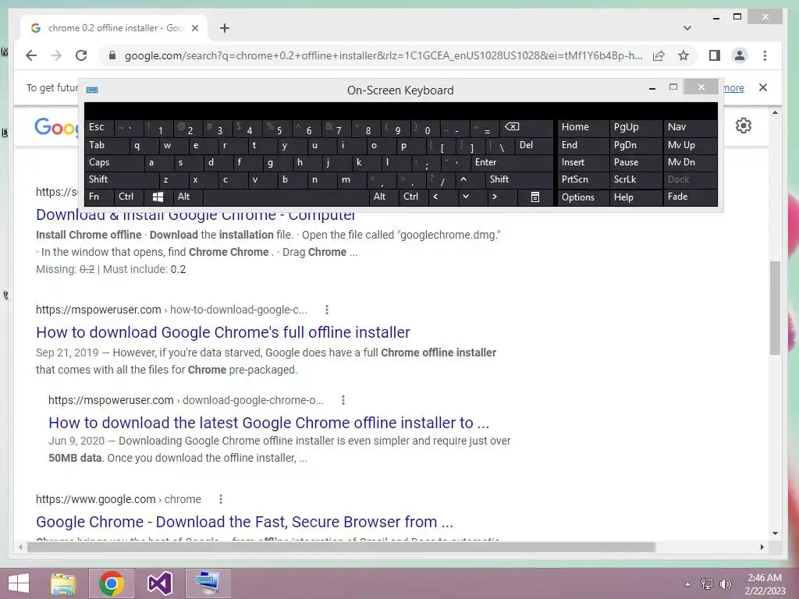Select On-Screen Keyboard taskbar icon
The image size is (799, 599).
tap(208, 583)
